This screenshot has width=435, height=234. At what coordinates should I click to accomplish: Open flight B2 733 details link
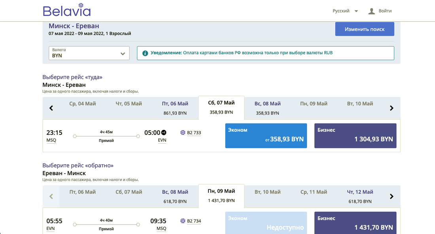coord(194,133)
